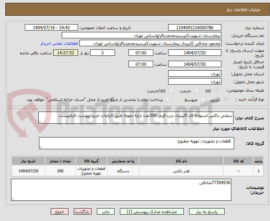Select the متوسط purchase type radio

(203, 99)
